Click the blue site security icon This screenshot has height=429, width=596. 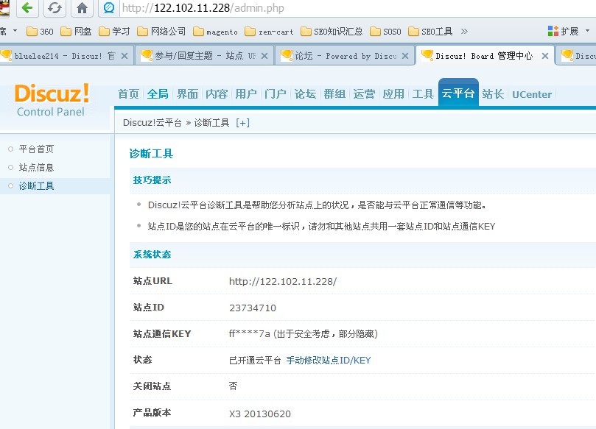point(109,7)
